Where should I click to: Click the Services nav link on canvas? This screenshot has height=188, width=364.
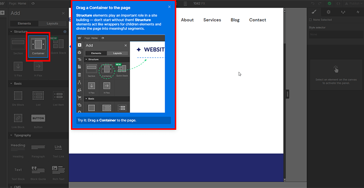212,20
